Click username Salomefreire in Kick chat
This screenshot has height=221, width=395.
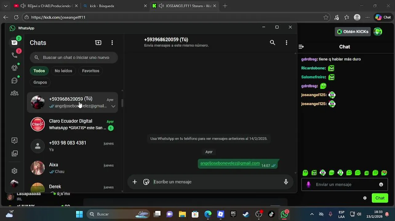313,77
